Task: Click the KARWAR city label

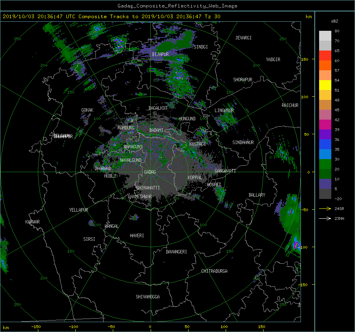Action: (x=32, y=222)
